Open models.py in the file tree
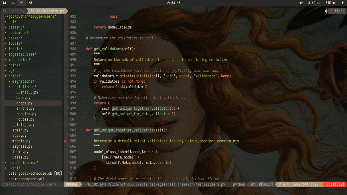This screenshot has width=347, height=195. 21,141
